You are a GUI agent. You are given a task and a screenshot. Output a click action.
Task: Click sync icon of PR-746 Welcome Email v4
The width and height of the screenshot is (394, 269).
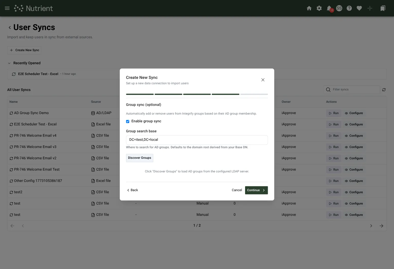coord(11,136)
